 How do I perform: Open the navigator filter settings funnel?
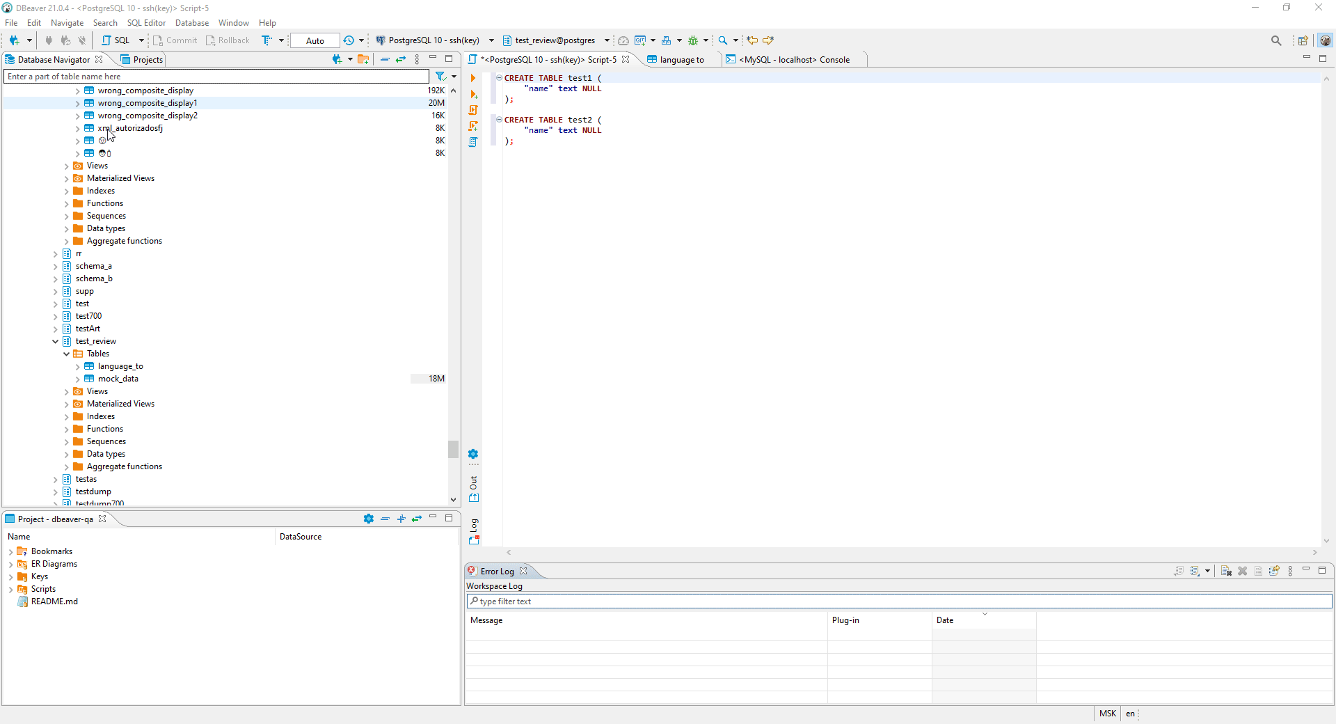point(440,77)
